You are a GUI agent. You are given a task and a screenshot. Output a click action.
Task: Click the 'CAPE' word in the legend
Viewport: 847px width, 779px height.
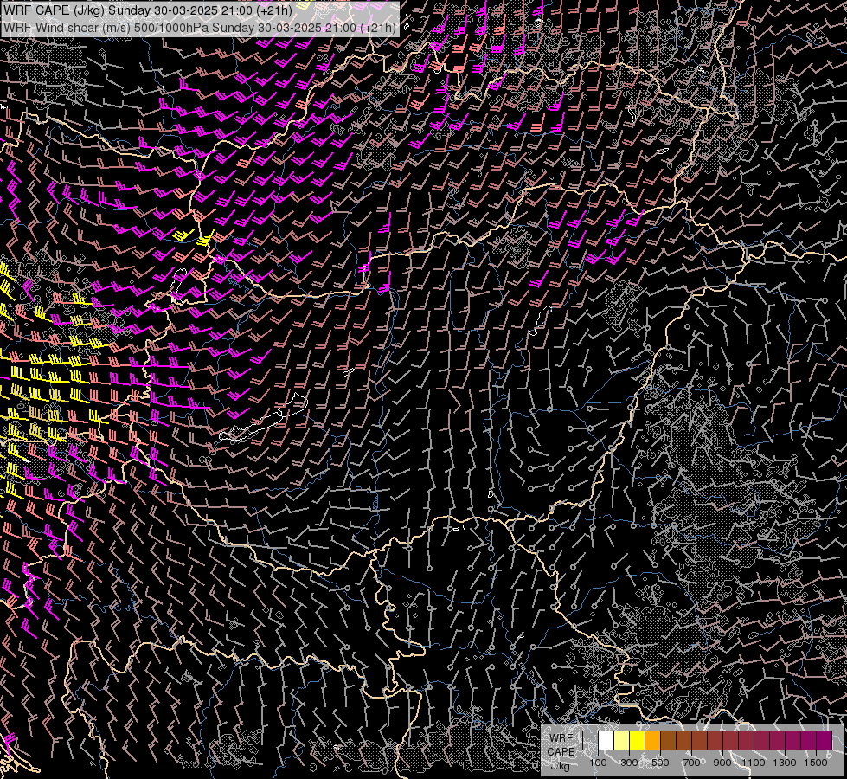(561, 751)
